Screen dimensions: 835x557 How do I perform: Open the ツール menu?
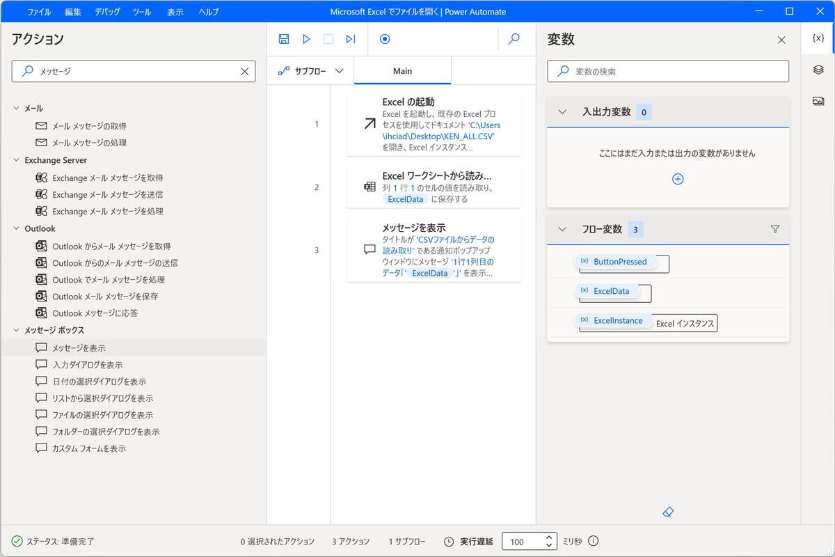(141, 12)
